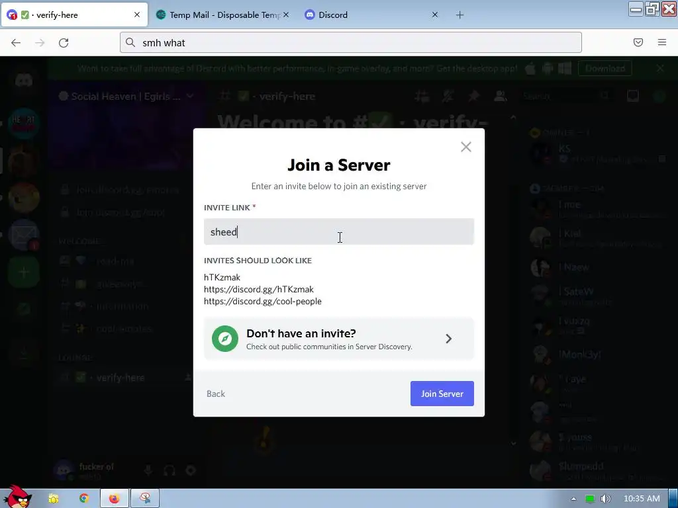Go forward in browser
This screenshot has height=508, width=678.
40,43
